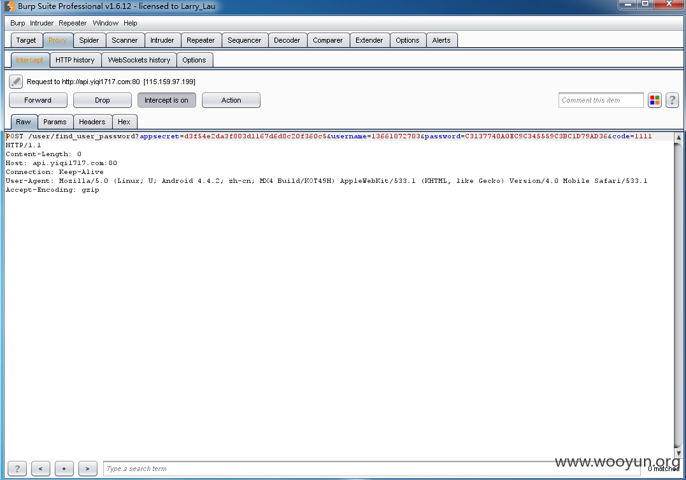Screen dimensions: 686x480
Task: Open the Action dropdown menu
Action: (x=231, y=100)
